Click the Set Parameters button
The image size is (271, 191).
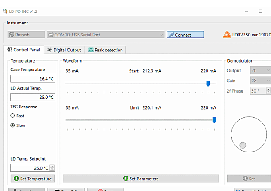[x=141, y=179]
